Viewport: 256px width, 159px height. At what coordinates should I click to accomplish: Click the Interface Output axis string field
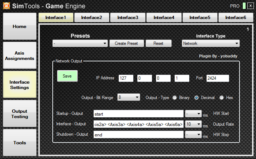(138, 124)
